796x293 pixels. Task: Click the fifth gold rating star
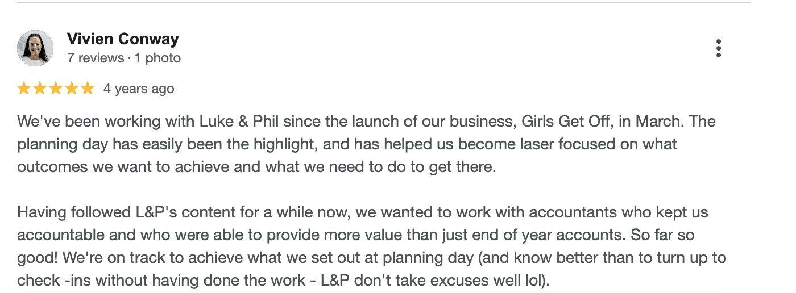click(x=87, y=89)
